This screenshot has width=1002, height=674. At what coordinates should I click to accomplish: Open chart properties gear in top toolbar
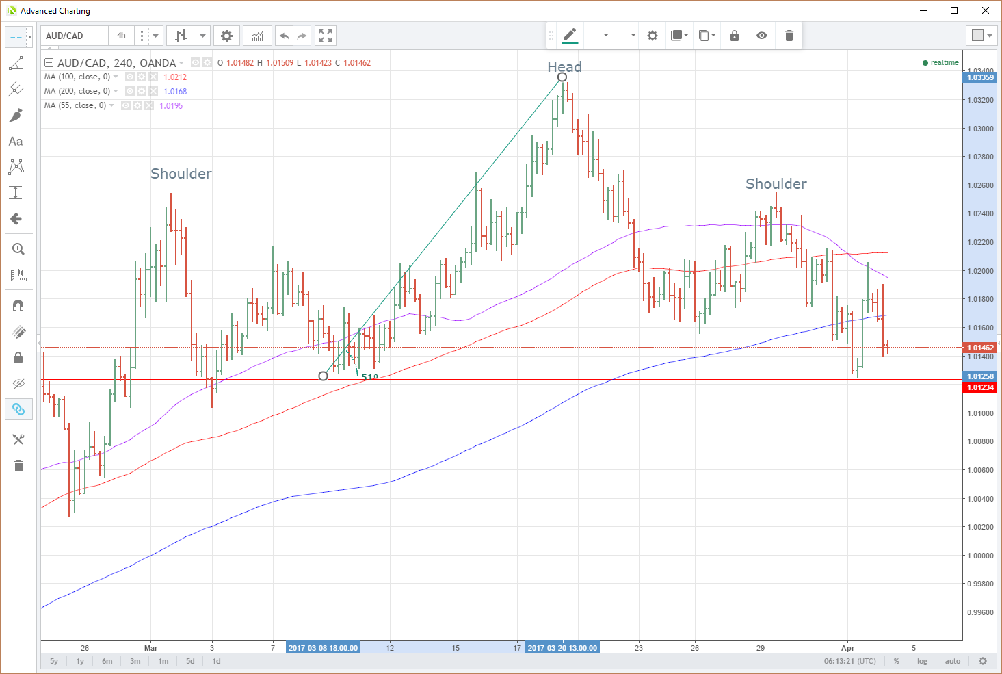click(x=227, y=36)
